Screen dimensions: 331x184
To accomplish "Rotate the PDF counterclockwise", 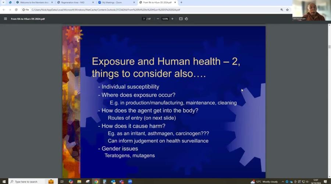I will pyautogui.click(x=186, y=19).
